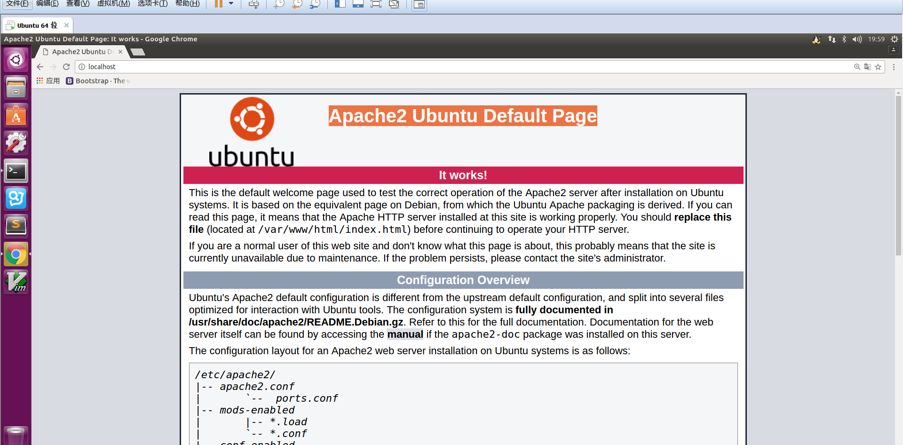Click the console view icon on VMware toolbar
903x445 pixels.
[x=419, y=4]
